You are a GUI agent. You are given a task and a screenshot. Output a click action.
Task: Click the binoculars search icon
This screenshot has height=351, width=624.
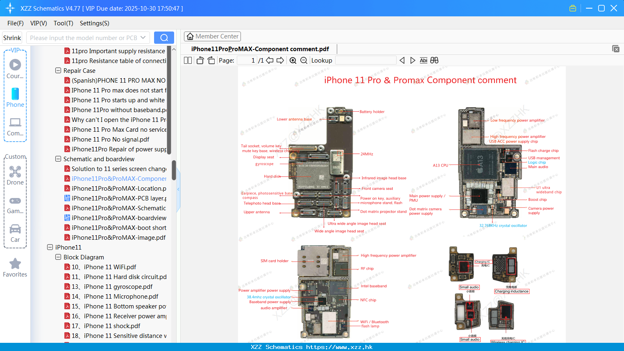tap(434, 60)
